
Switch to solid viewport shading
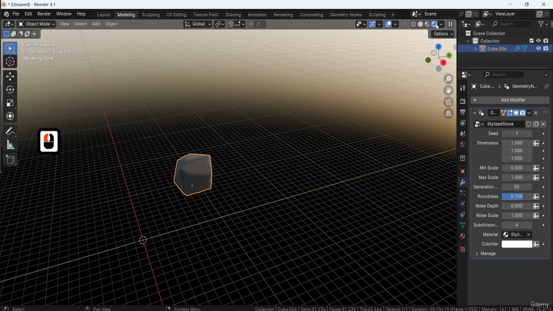pyautogui.click(x=420, y=24)
